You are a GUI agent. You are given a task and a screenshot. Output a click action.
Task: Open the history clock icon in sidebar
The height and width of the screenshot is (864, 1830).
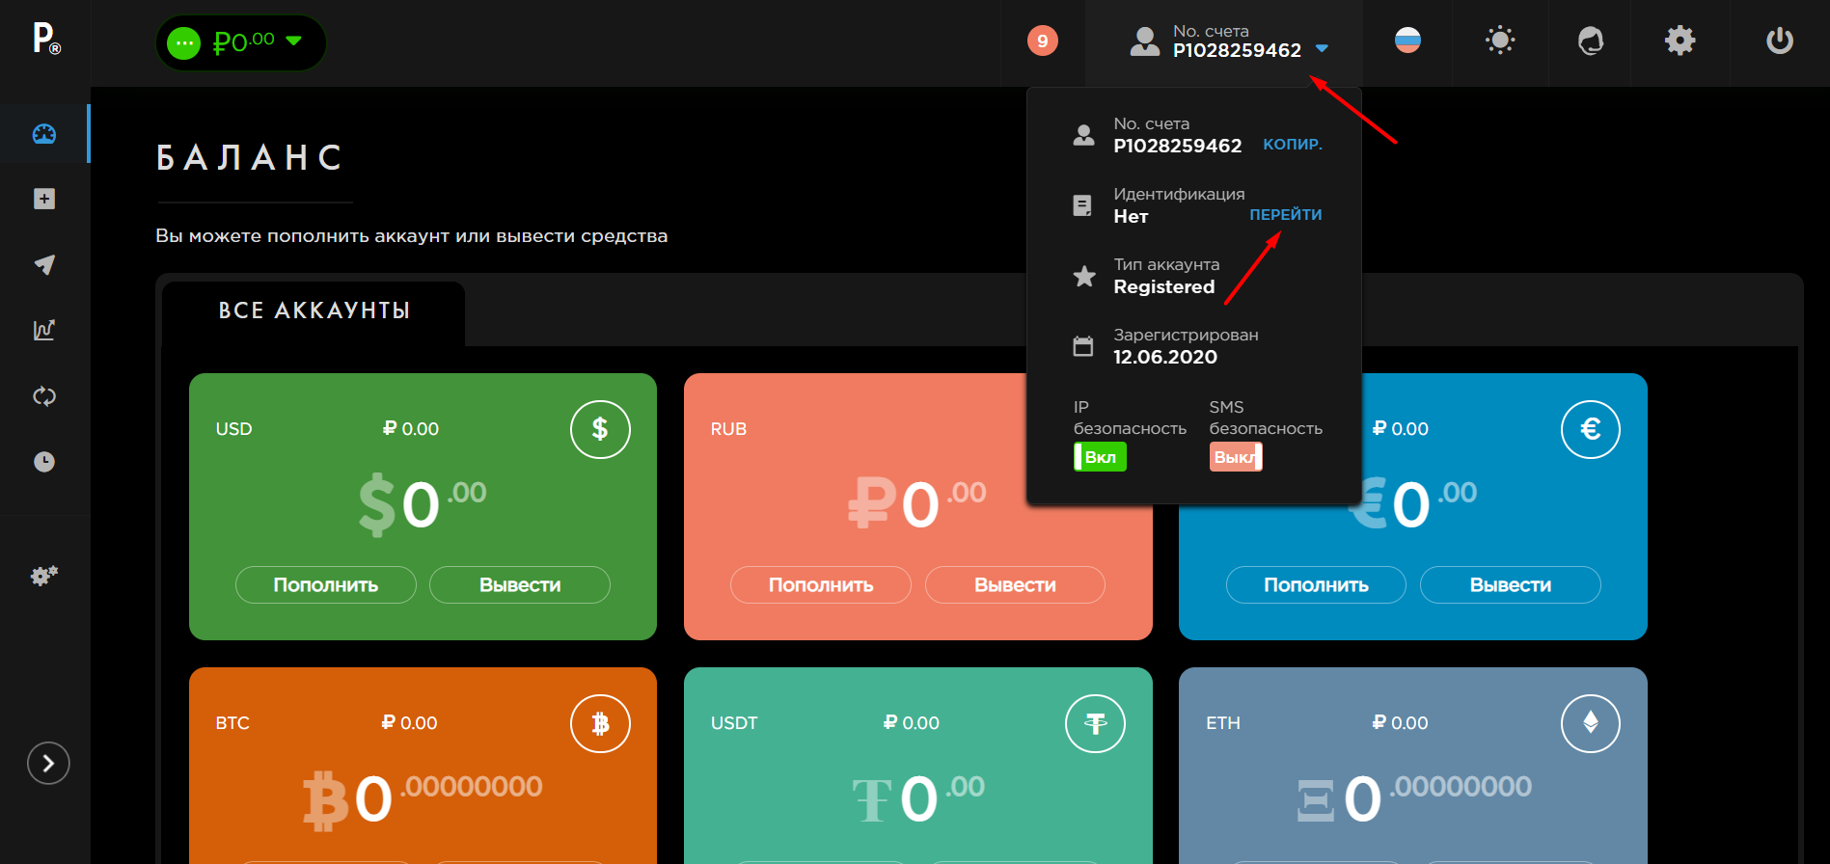(x=44, y=462)
